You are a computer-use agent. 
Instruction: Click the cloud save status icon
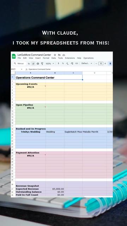64,55
